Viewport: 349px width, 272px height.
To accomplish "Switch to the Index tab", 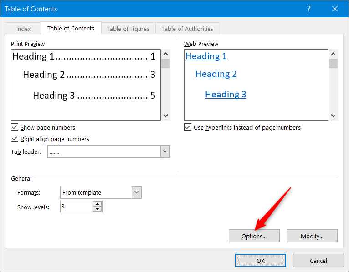I will pyautogui.click(x=24, y=29).
